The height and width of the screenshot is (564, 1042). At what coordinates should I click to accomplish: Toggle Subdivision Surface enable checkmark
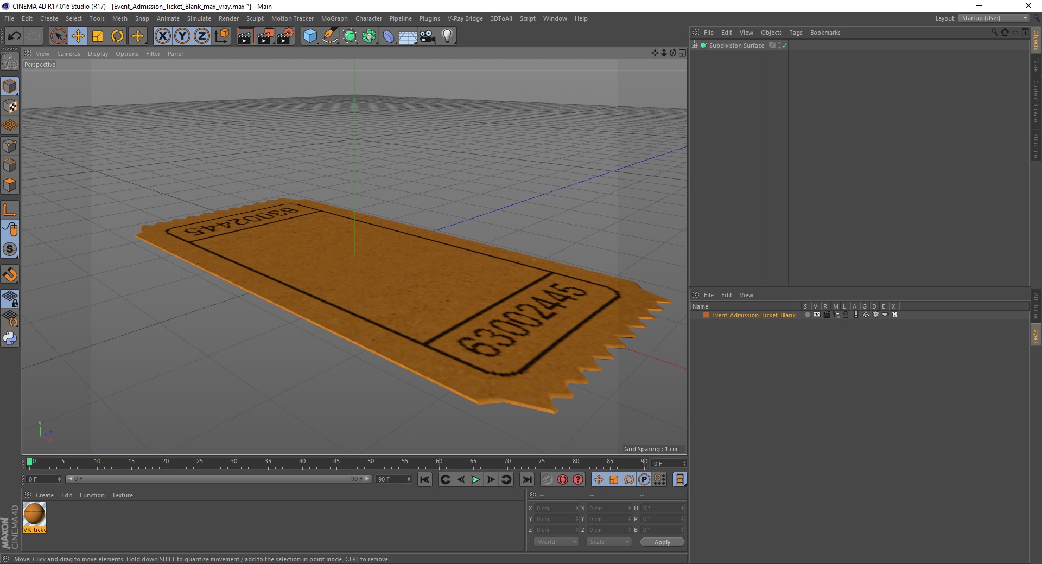point(784,46)
